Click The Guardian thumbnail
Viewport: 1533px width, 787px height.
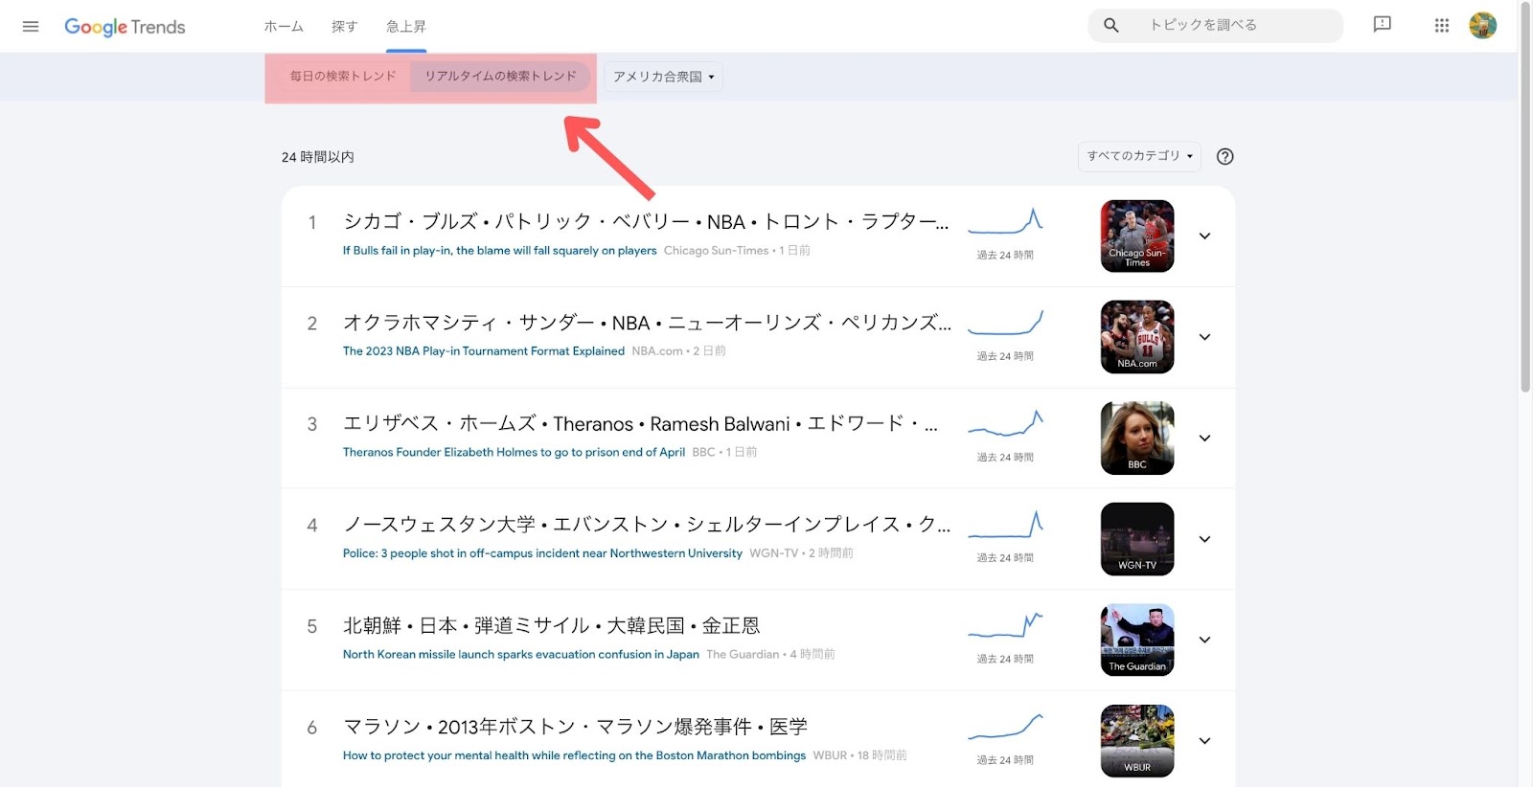[x=1137, y=640]
